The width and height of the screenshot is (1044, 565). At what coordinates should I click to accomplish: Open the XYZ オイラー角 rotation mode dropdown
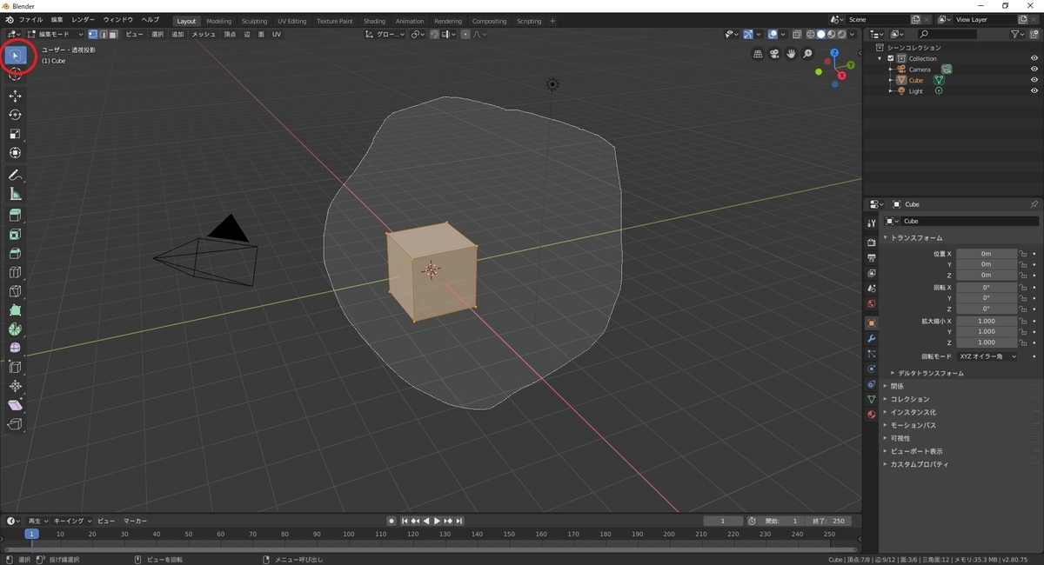pos(987,356)
